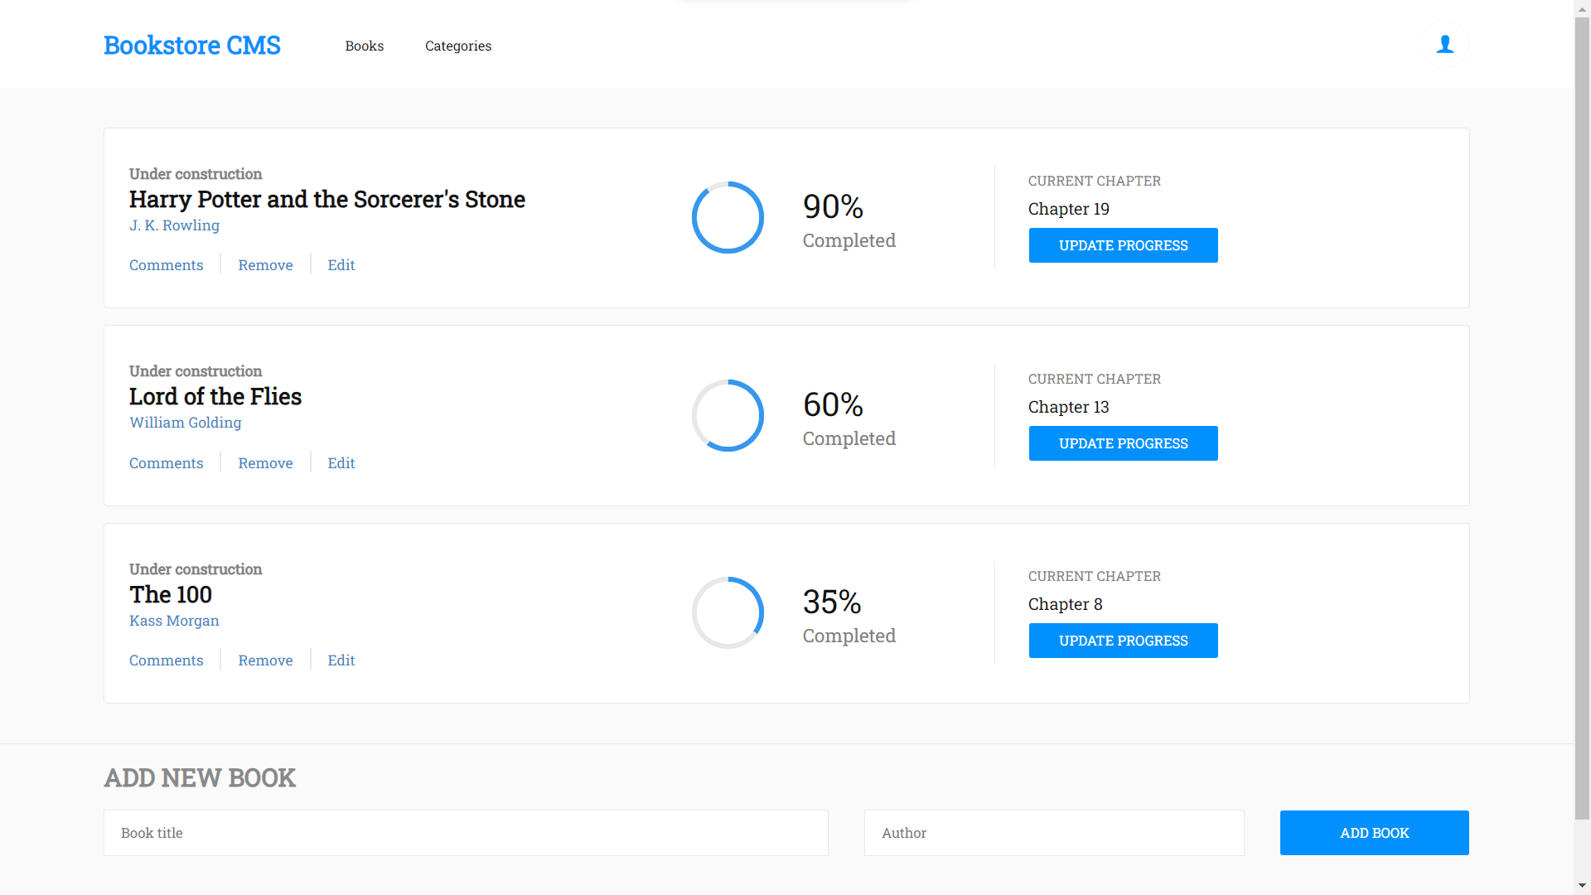
Task: Click Remove under Lord of the Flies
Action: [265, 463]
